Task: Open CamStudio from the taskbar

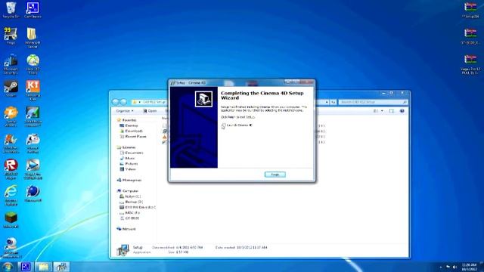Action: click(25, 267)
